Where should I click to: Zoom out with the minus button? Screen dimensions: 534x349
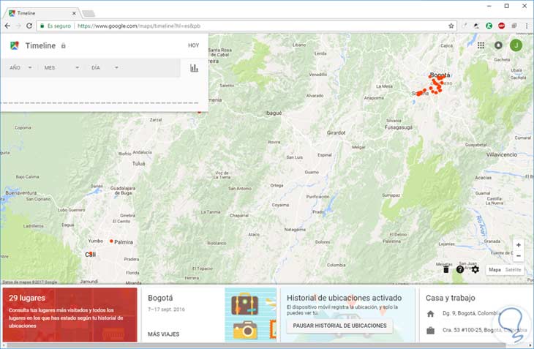point(519,256)
